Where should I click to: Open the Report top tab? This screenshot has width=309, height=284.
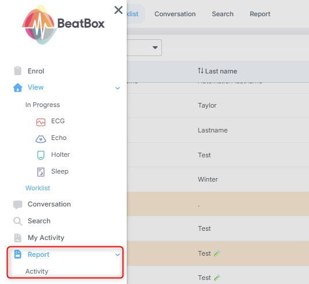click(260, 14)
